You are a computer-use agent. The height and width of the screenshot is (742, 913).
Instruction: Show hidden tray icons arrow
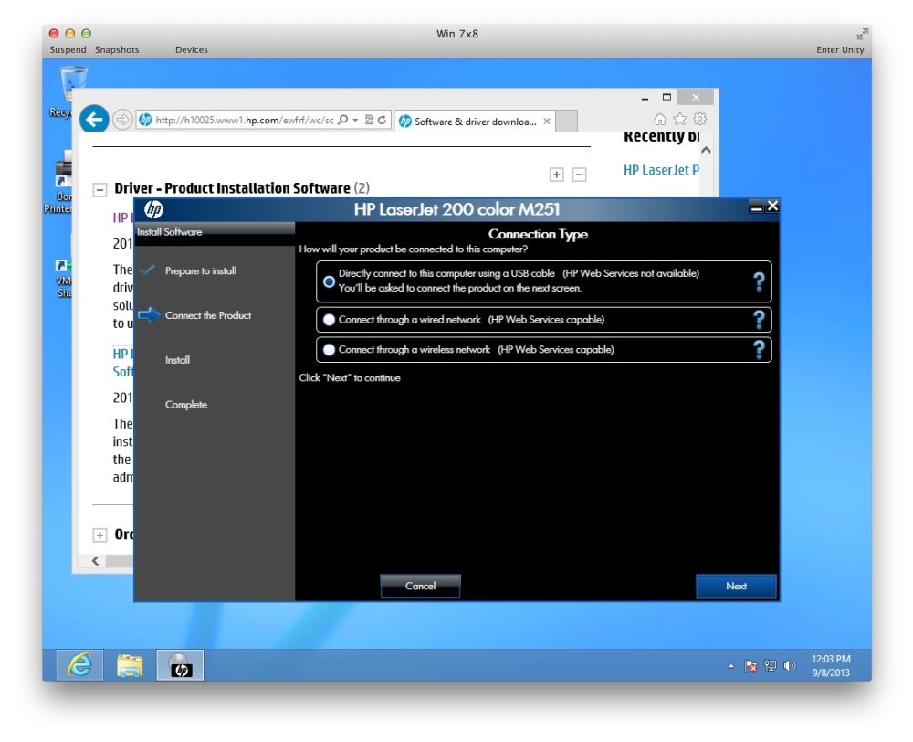730,665
